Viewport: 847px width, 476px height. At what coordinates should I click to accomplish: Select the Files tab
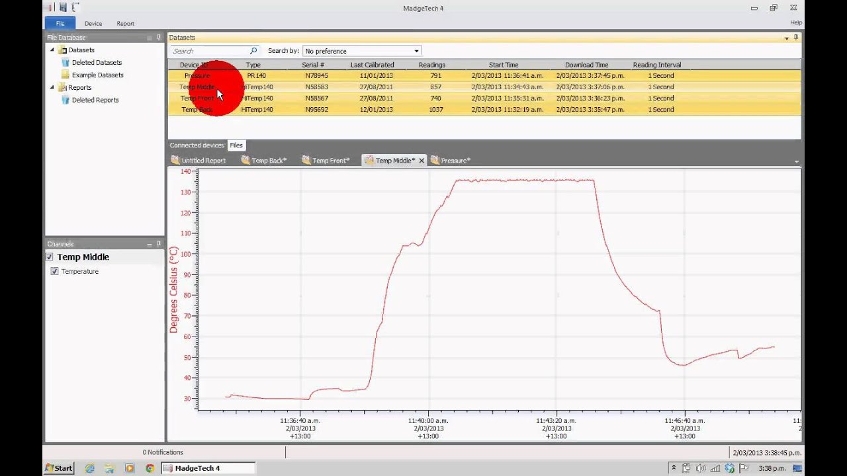coord(236,145)
